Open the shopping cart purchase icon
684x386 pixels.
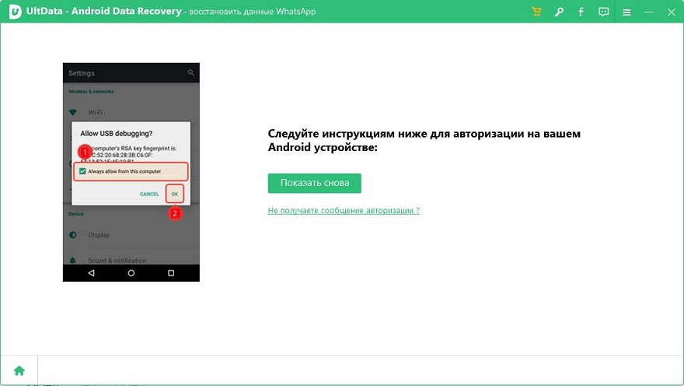[536, 12]
